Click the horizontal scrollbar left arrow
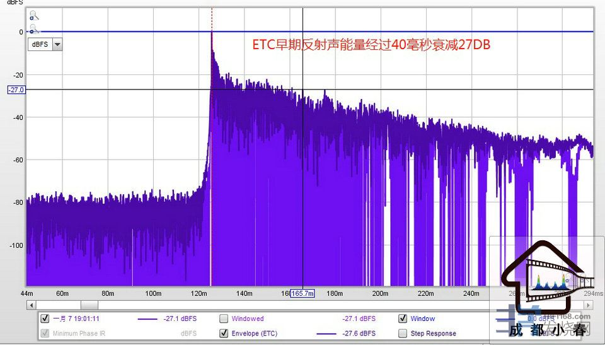Image resolution: width=605 pixels, height=345 pixels. 31,305
